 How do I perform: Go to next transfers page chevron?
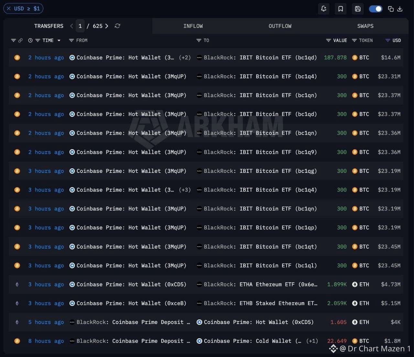pyautogui.click(x=107, y=26)
